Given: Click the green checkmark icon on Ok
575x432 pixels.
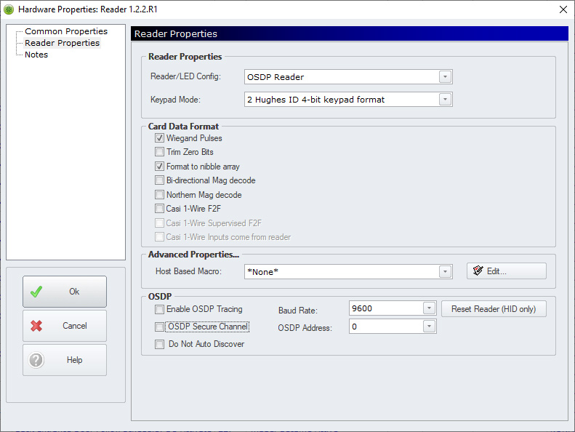Looking at the screenshot, I should coord(36,292).
